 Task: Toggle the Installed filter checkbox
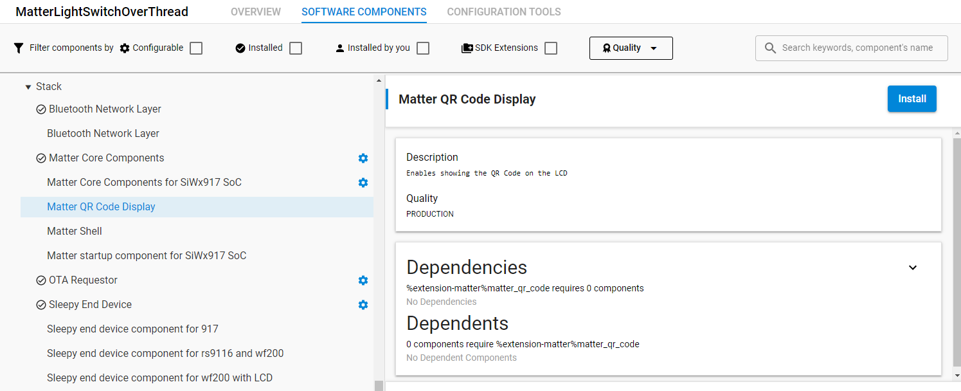296,48
